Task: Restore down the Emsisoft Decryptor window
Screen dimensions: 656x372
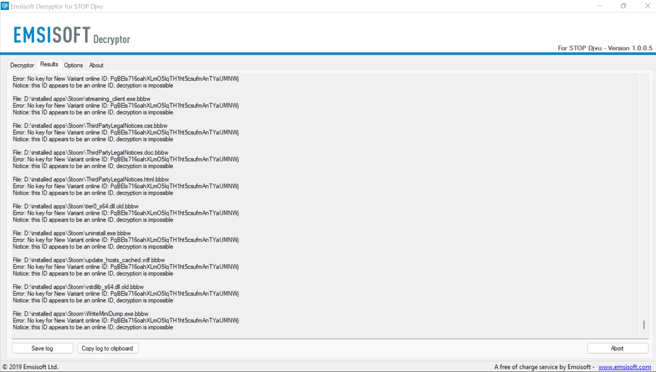Action: point(623,6)
